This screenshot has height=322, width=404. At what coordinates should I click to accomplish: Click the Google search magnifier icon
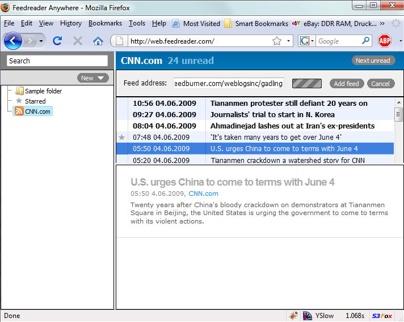(366, 41)
